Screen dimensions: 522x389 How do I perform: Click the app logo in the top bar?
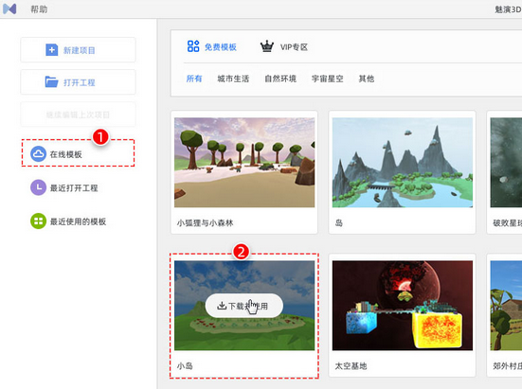pyautogui.click(x=9, y=9)
